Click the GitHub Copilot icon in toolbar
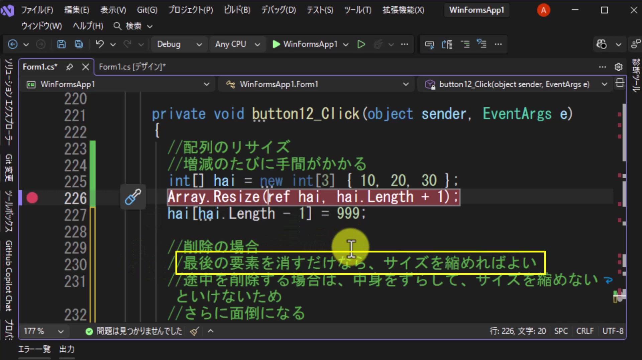642x360 pixels. point(602,44)
